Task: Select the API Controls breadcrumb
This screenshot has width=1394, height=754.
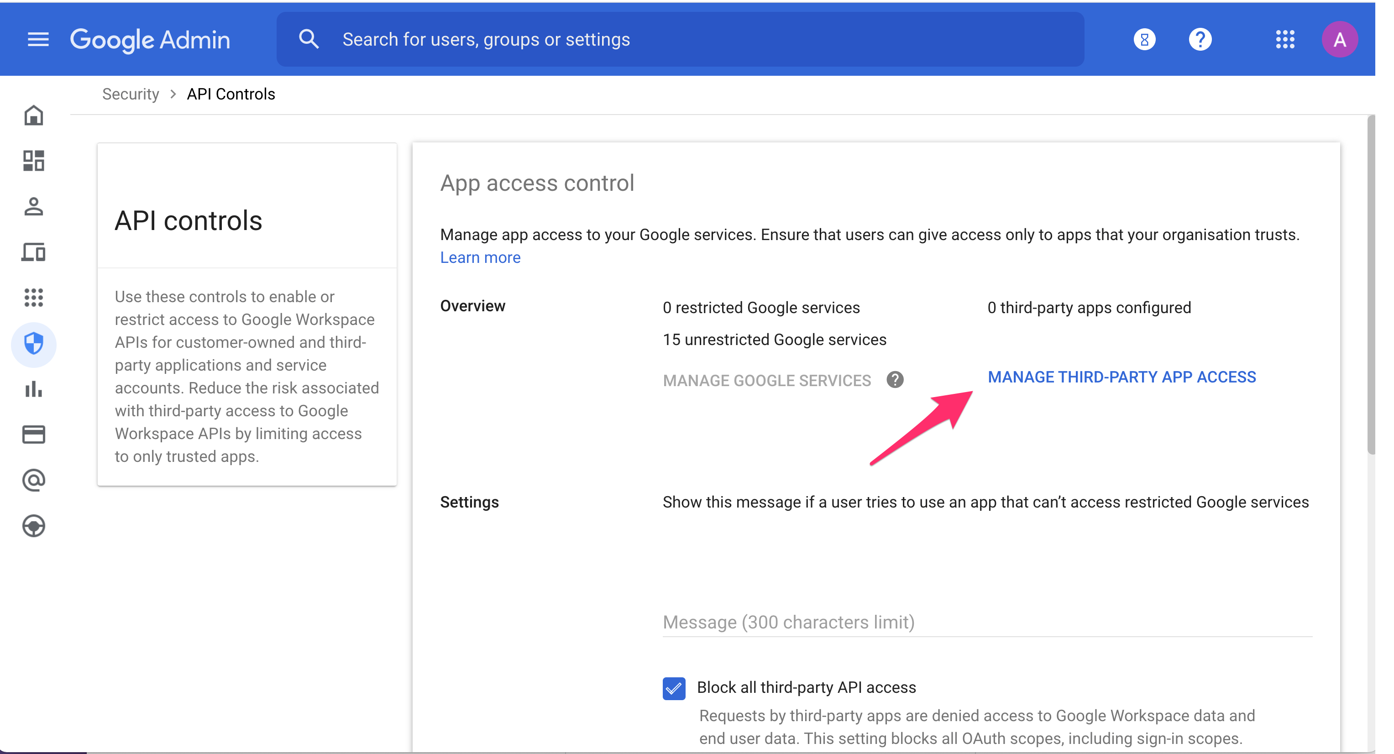Action: [x=231, y=94]
